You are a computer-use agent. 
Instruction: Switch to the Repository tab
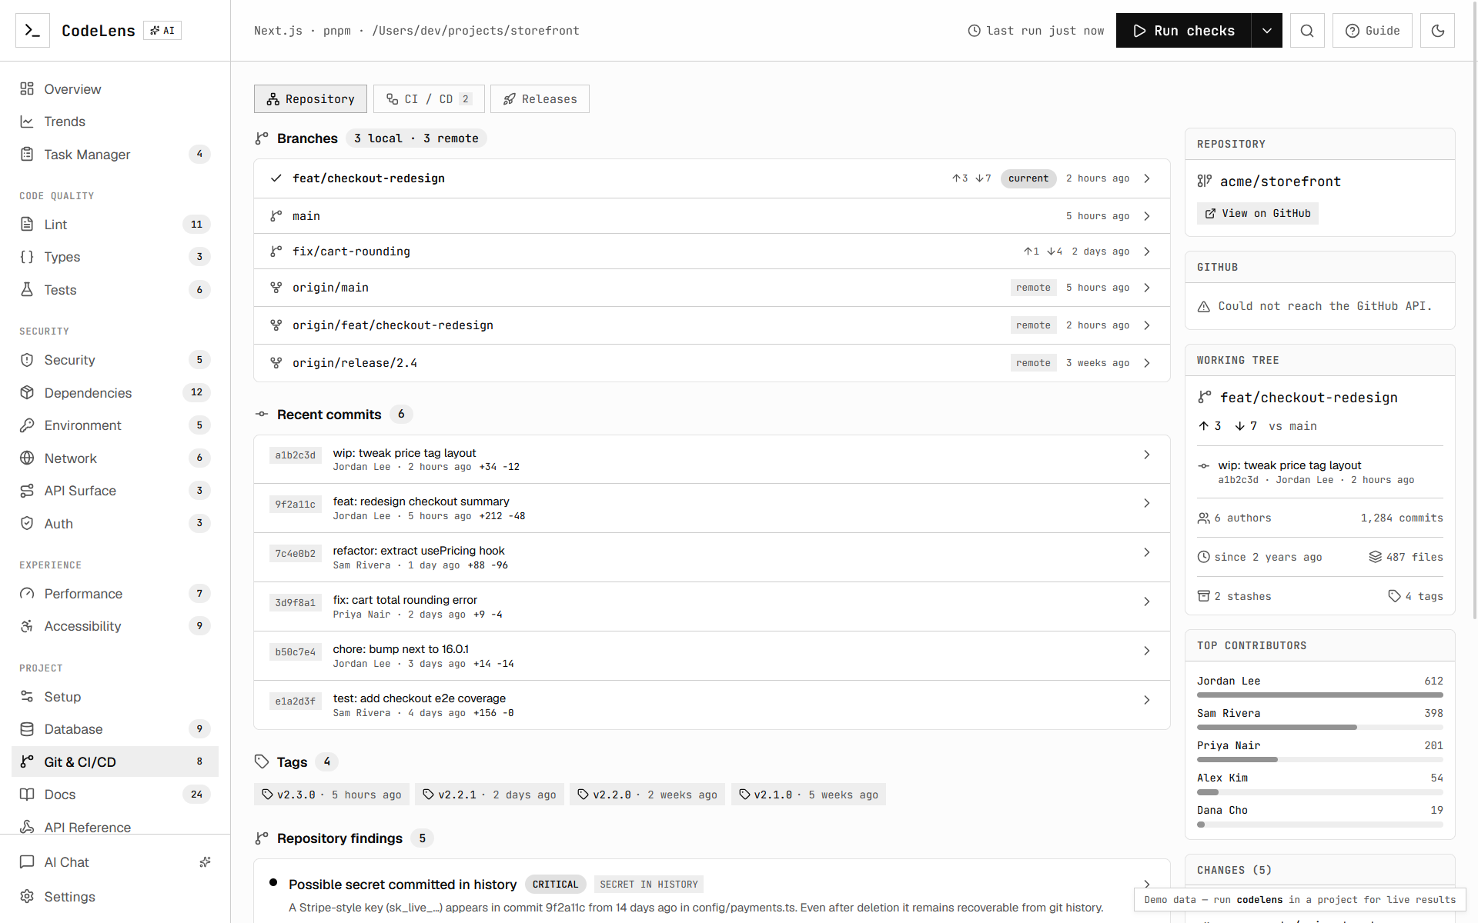[x=310, y=98]
